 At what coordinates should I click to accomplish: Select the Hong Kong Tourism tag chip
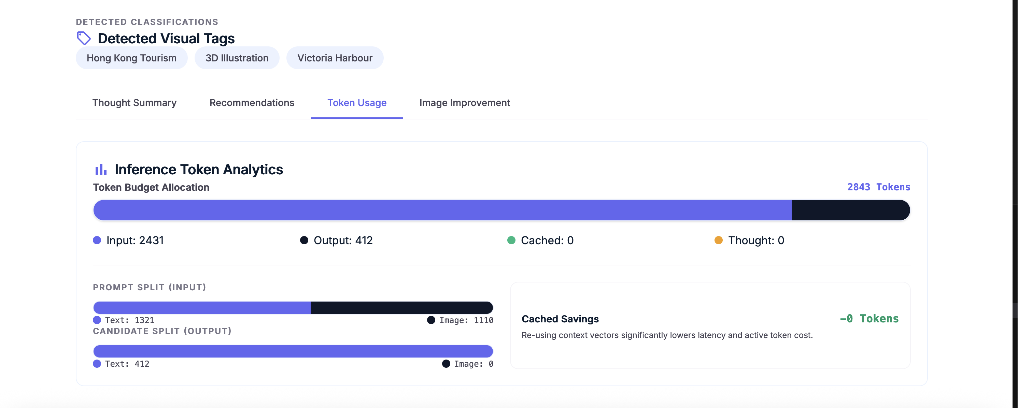pos(131,58)
